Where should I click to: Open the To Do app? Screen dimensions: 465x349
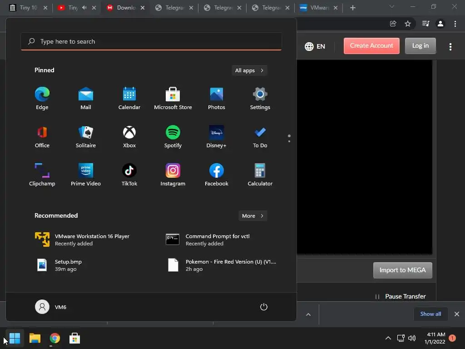pyautogui.click(x=260, y=137)
